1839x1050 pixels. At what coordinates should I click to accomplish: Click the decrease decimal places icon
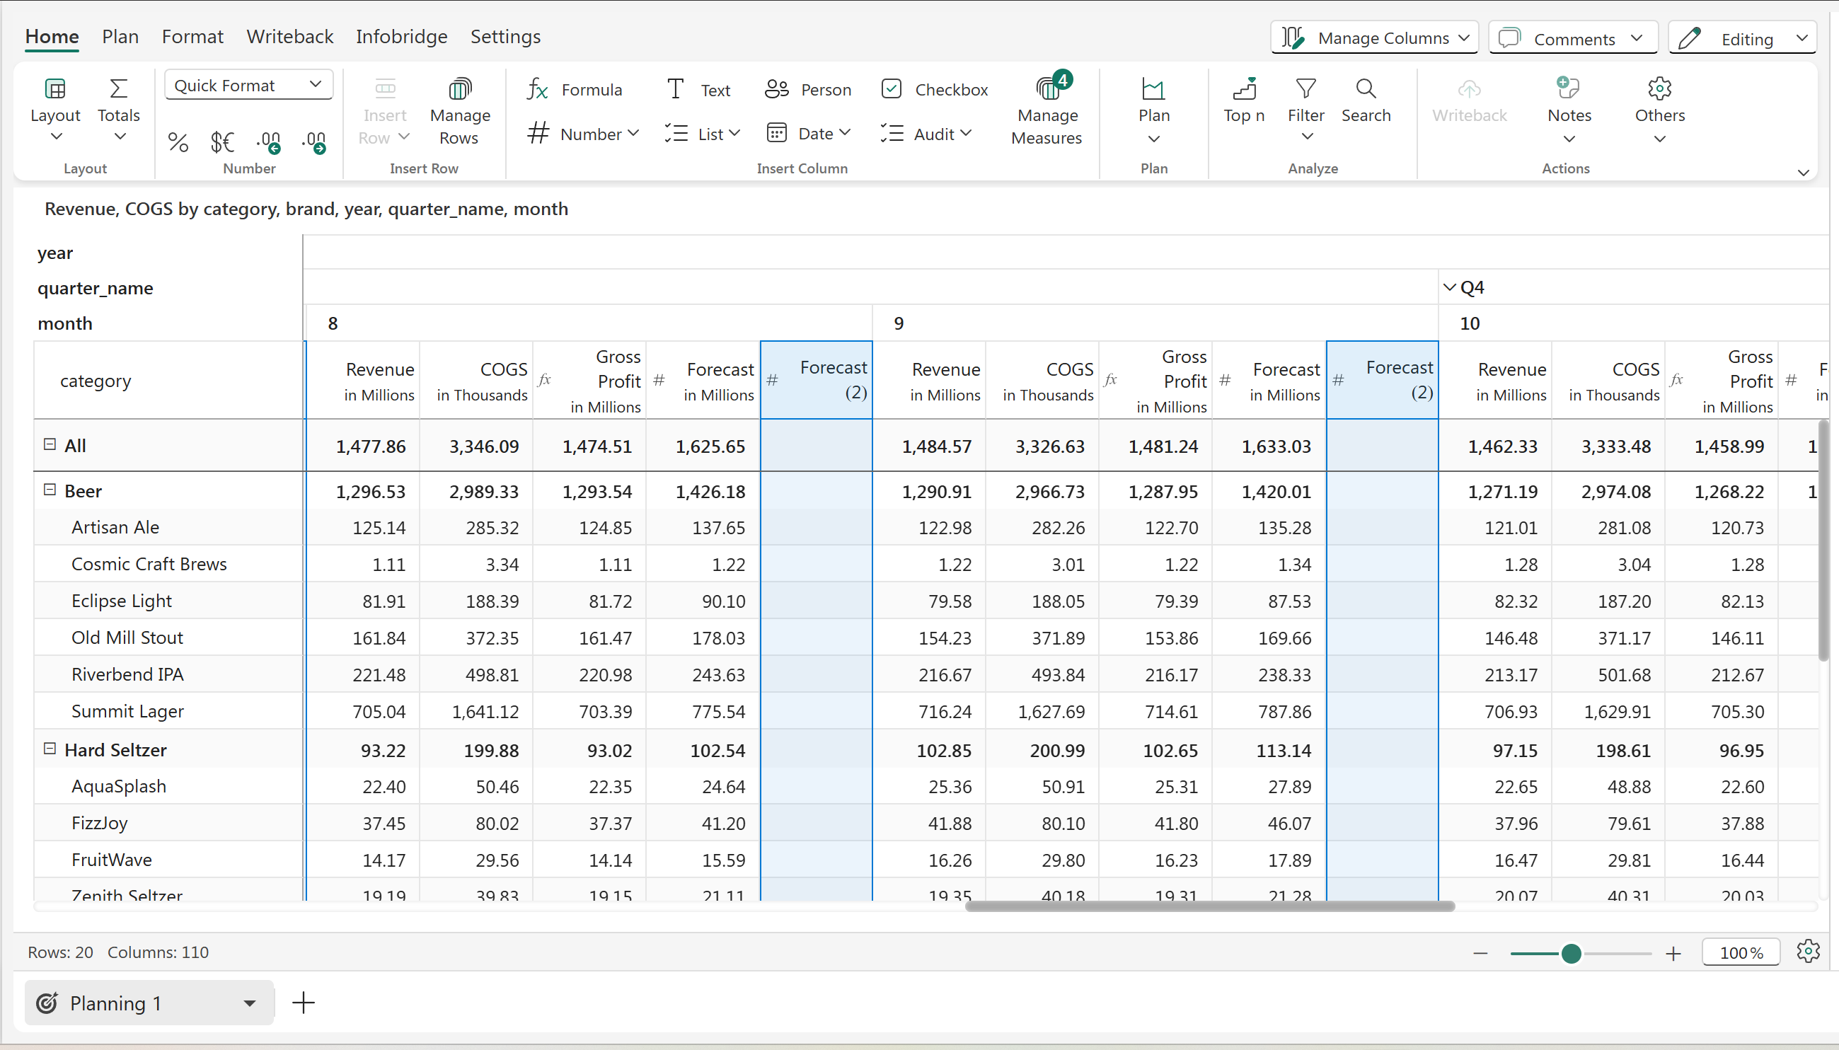(269, 142)
